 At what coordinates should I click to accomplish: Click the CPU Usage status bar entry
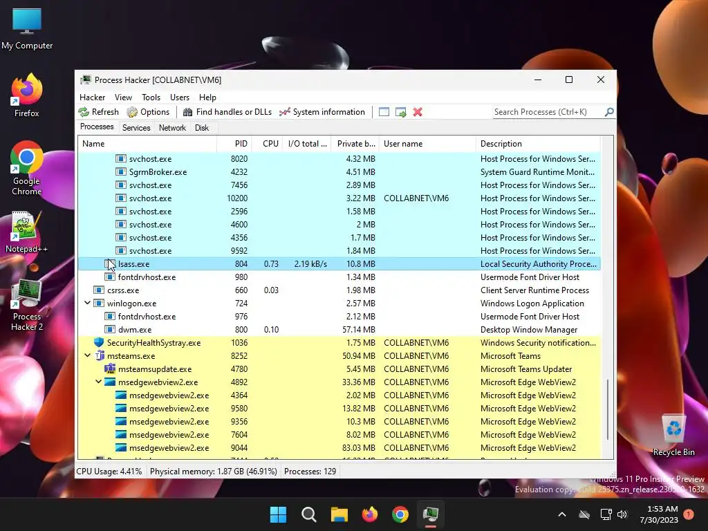click(109, 472)
